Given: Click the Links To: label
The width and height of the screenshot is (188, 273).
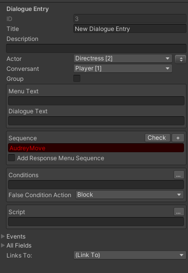Looking at the screenshot, I should 19,256.
